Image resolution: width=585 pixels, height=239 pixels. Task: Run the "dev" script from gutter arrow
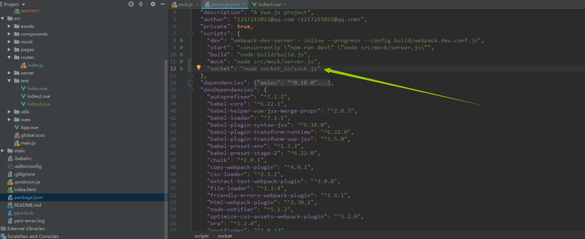[x=182, y=40]
